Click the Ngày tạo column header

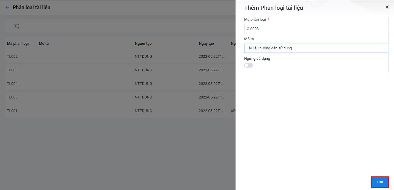(x=206, y=44)
